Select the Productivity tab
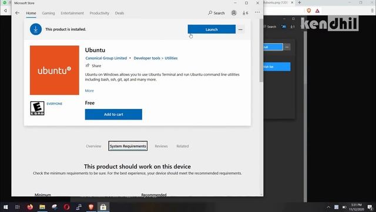Screen dimensions: 376x212 [99, 13]
